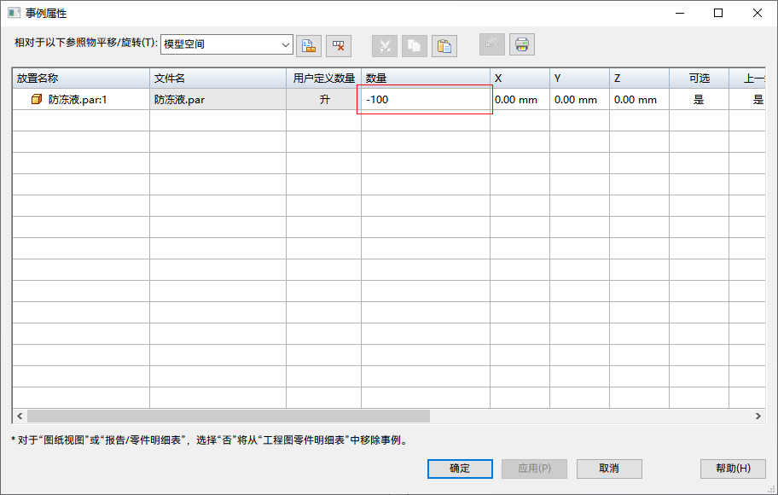Select the 防冻液.par:1 placement name cell
This screenshot has height=495, width=778.
coord(81,99)
